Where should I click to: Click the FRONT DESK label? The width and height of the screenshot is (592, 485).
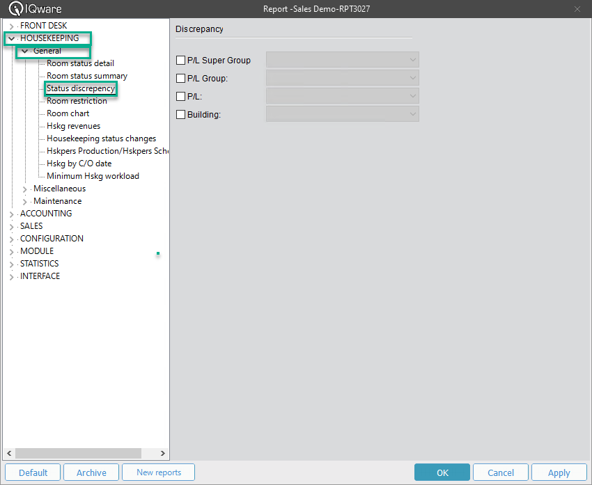coord(43,26)
